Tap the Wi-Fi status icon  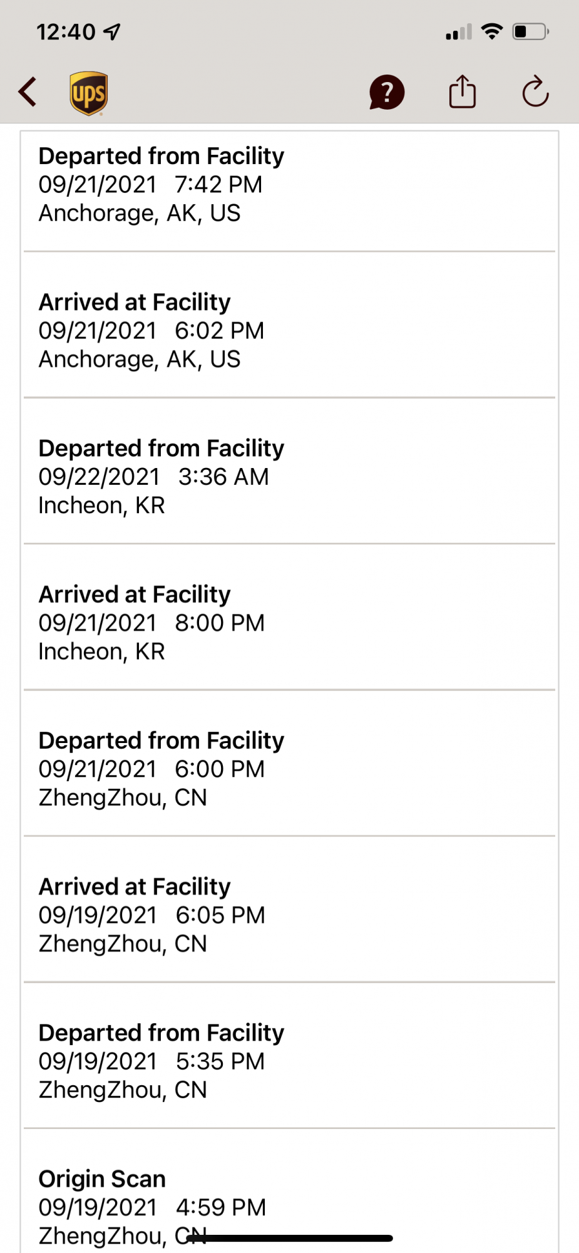492,31
